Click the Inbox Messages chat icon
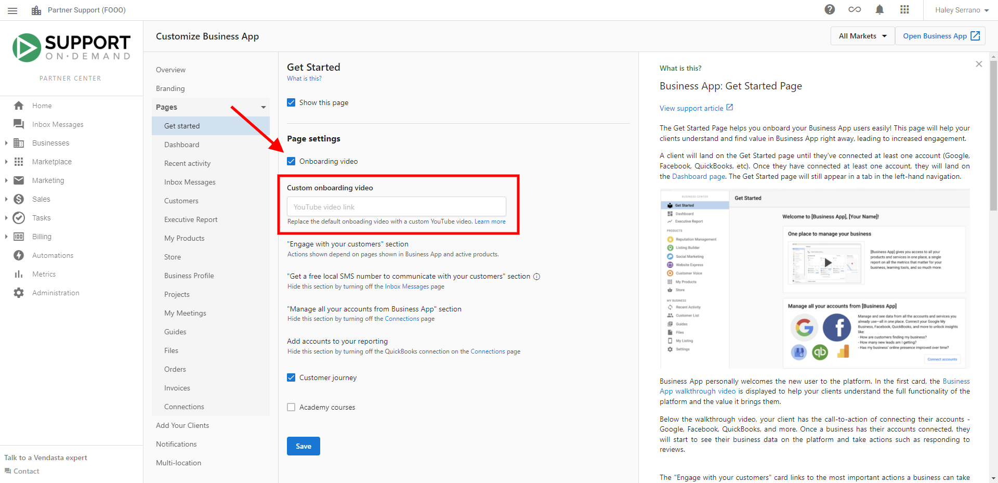Screen dimensions: 998x483 (x=19, y=124)
